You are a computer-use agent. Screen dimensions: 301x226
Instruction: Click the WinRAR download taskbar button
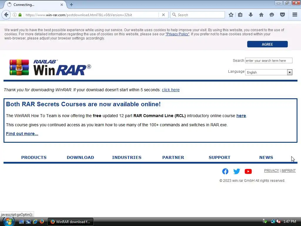click(x=71, y=222)
